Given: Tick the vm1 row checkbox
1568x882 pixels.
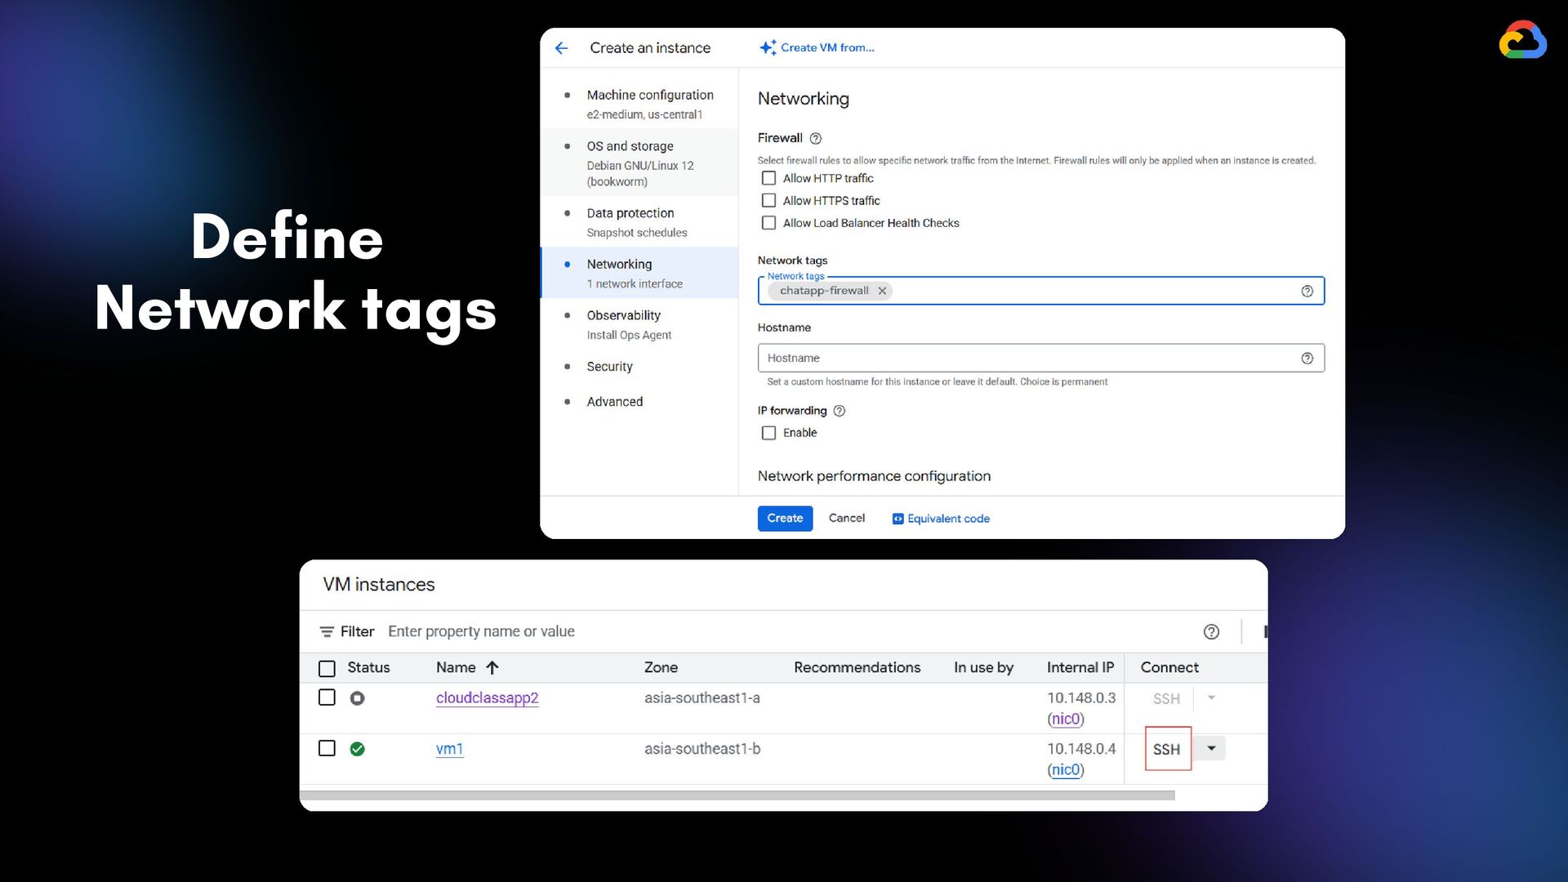Looking at the screenshot, I should coord(327,748).
